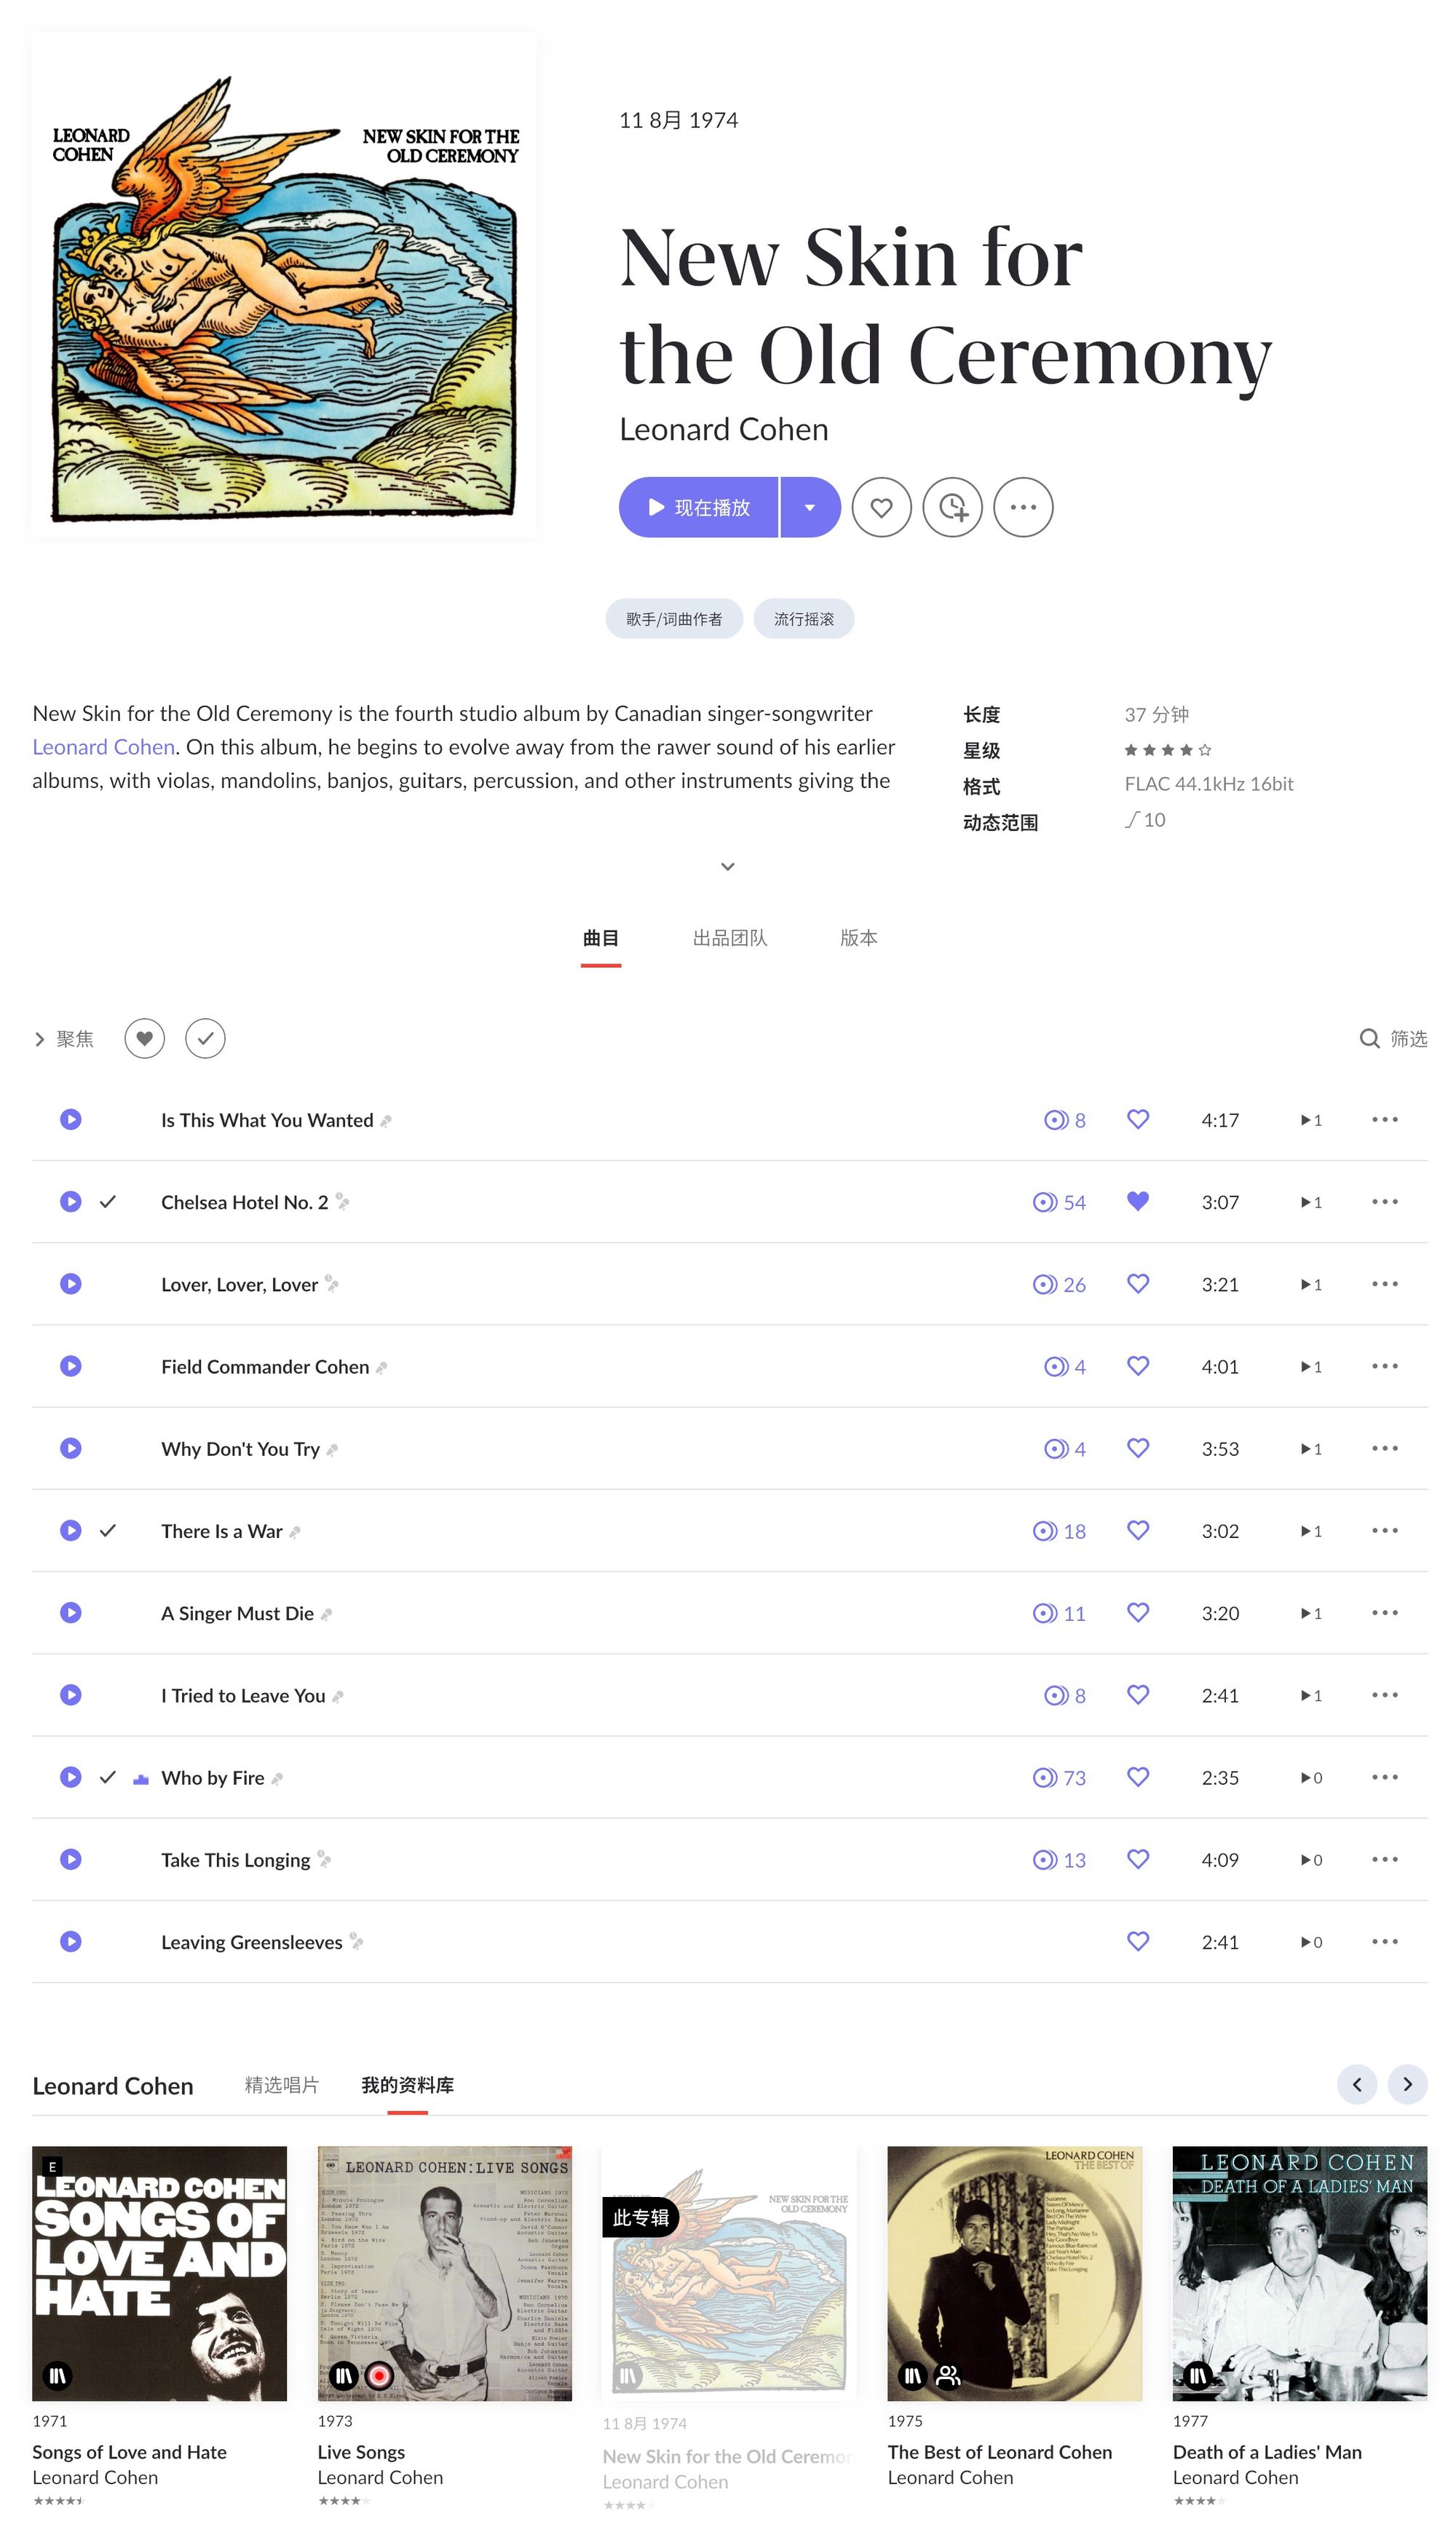This screenshot has height=2548, width=1456.
Task: Play the track A Singer Must Die
Action: click(x=70, y=1612)
